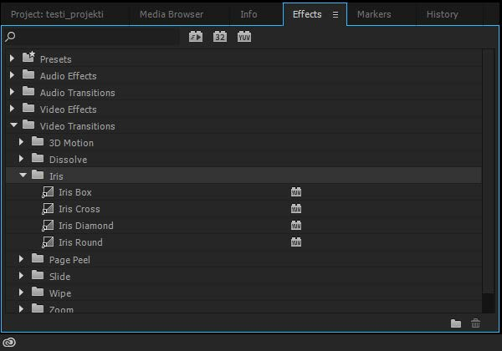Click the Audio Effects folder icon
Image resolution: width=502 pixels, height=351 pixels.
click(x=28, y=74)
